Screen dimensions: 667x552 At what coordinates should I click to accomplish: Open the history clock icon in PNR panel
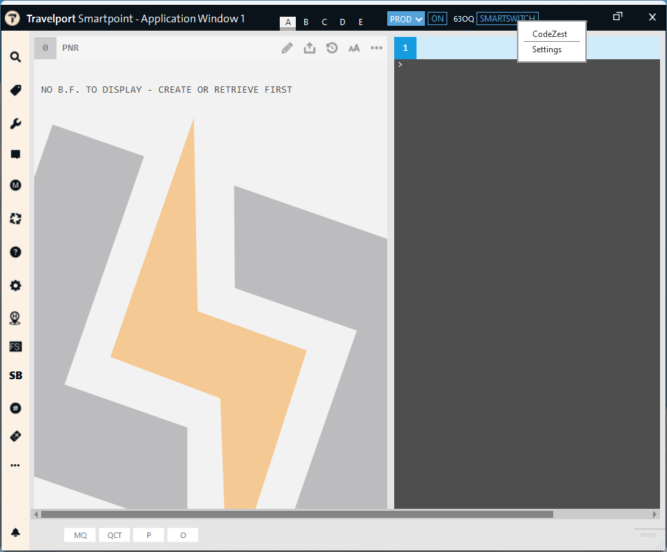[332, 48]
